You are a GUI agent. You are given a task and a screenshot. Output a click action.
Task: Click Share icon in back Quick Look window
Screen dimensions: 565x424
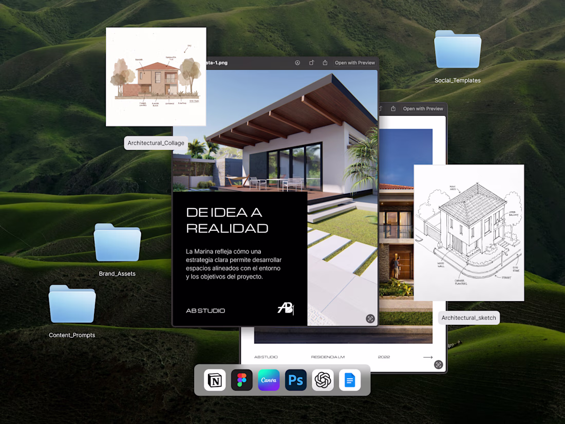click(x=393, y=108)
